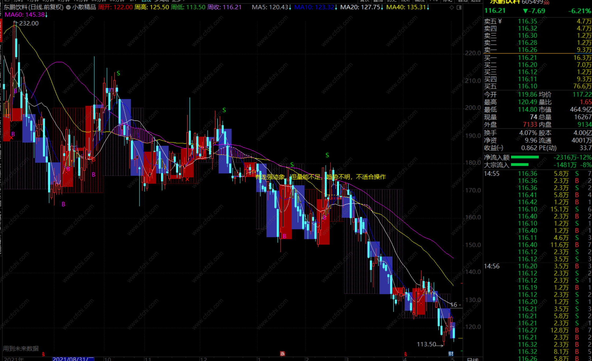
Task: Click the 232.00 high price marker
Action: pos(29,23)
